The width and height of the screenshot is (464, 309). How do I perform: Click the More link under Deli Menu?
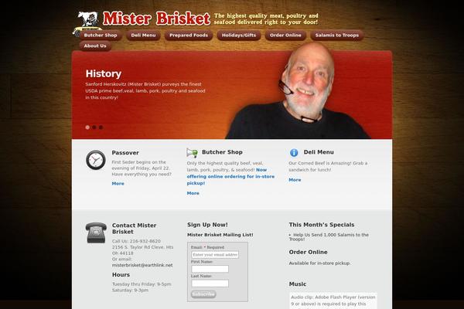[295, 180]
